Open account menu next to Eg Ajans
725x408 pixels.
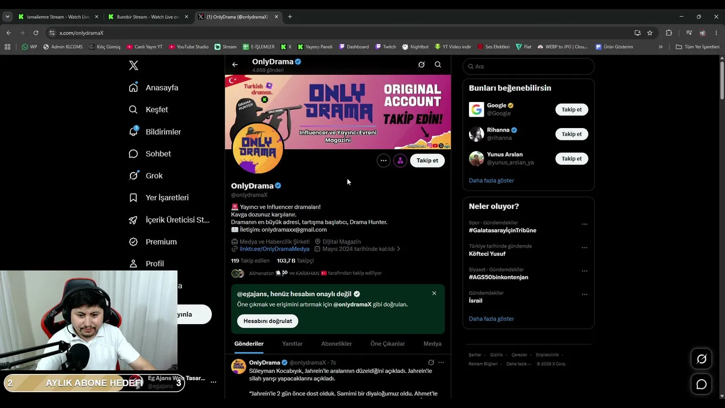pyautogui.click(x=214, y=382)
